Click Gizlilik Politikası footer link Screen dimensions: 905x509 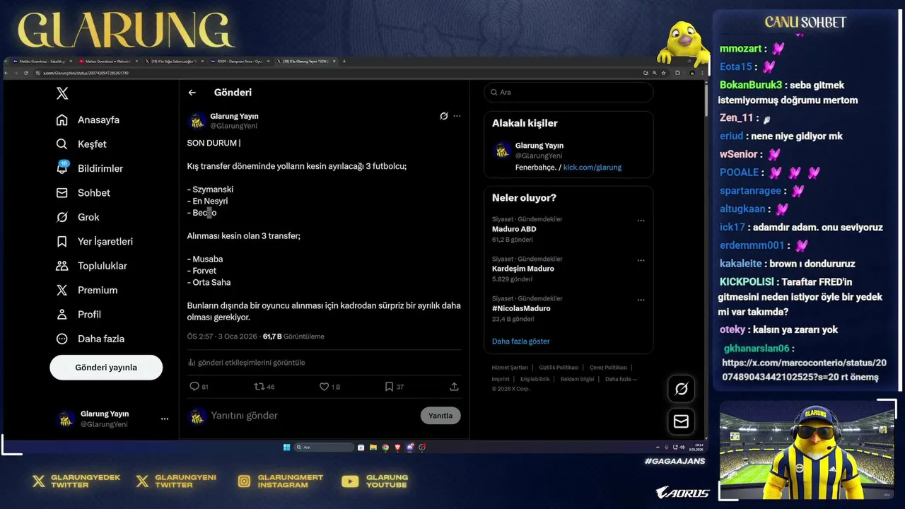click(x=559, y=368)
